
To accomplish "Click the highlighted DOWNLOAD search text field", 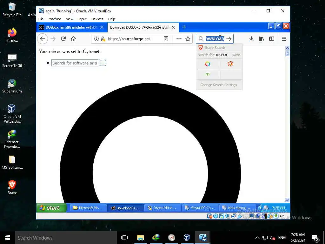I will (215, 39).
